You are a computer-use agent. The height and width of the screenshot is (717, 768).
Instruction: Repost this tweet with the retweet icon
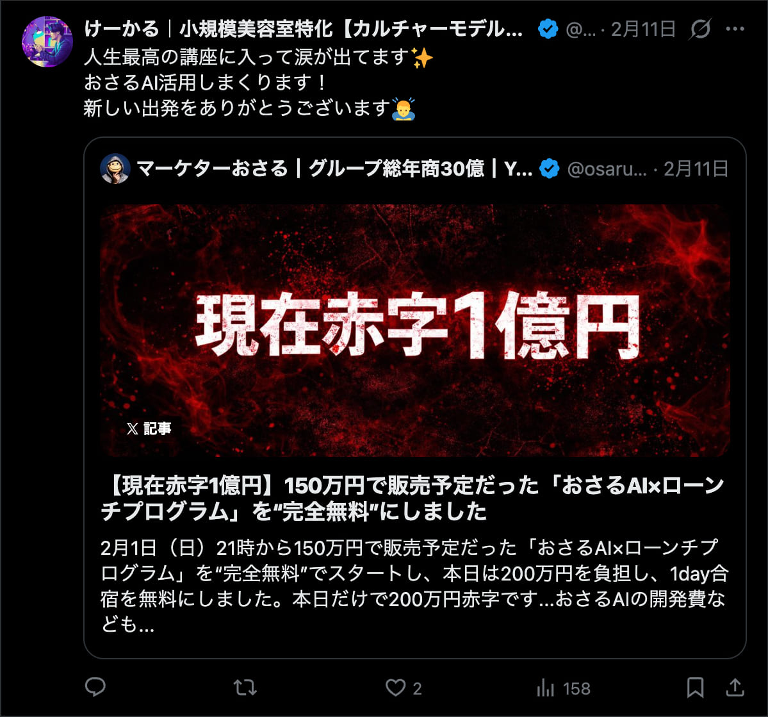point(245,688)
